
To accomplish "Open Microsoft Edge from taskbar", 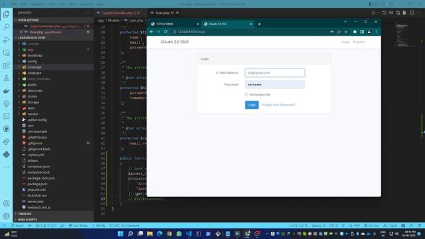I will 159,234.
